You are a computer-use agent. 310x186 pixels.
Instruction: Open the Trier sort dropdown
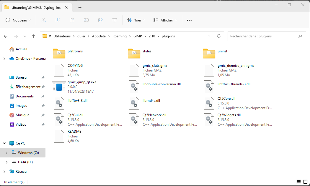click(136, 20)
